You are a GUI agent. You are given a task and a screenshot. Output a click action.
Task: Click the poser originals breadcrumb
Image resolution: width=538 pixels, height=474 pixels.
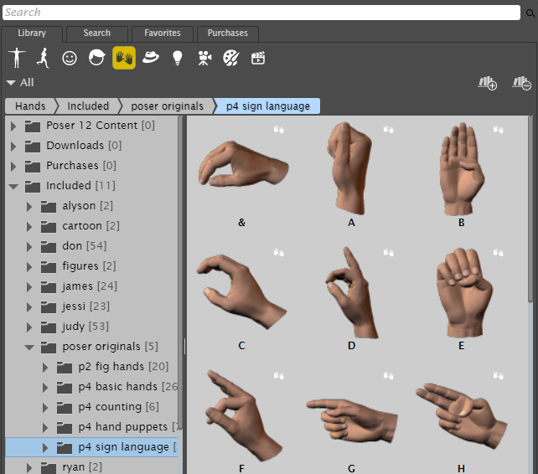click(167, 106)
